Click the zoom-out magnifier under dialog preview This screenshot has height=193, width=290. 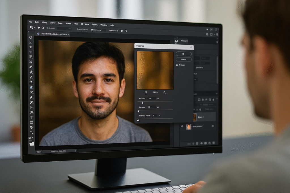(146, 92)
